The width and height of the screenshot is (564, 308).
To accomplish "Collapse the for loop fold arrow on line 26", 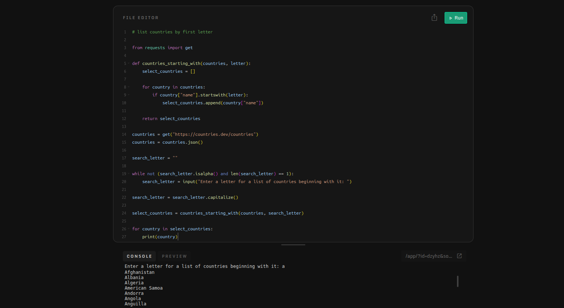I will click(128, 229).
